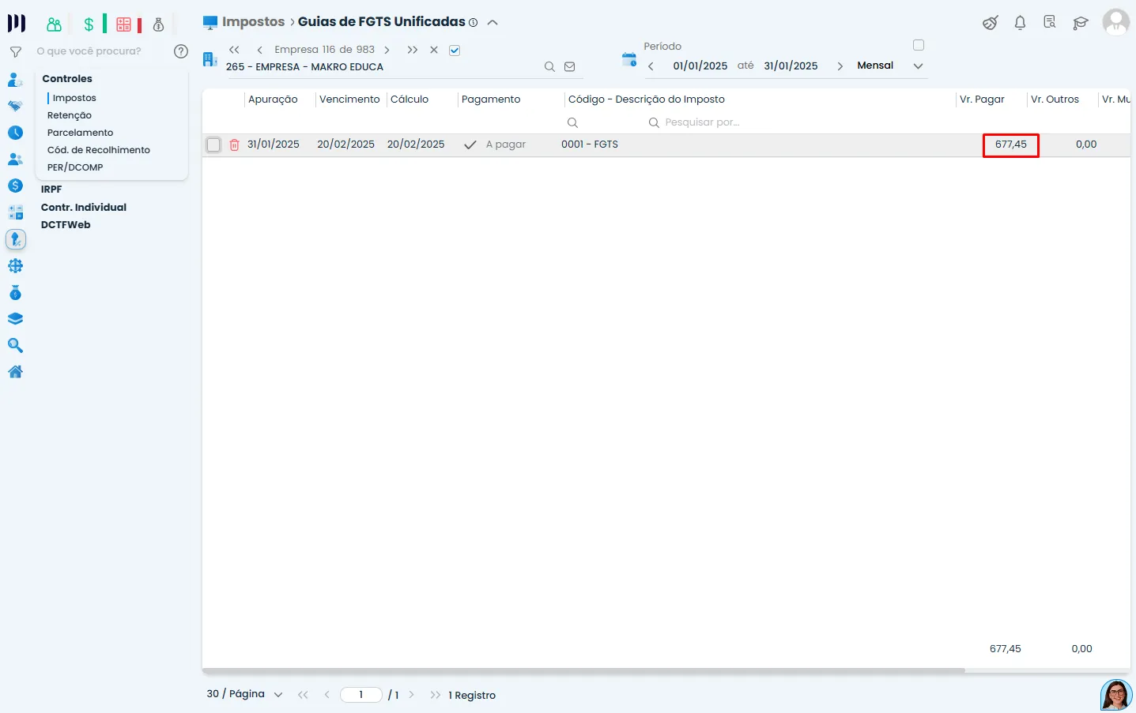Click the graduation cap training icon
This screenshot has height=713, width=1136.
[1080, 23]
